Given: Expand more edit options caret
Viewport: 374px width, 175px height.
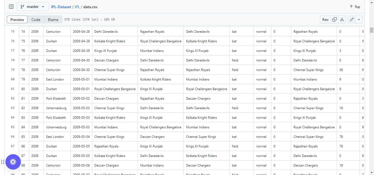Looking at the screenshot, I should coord(359,19).
